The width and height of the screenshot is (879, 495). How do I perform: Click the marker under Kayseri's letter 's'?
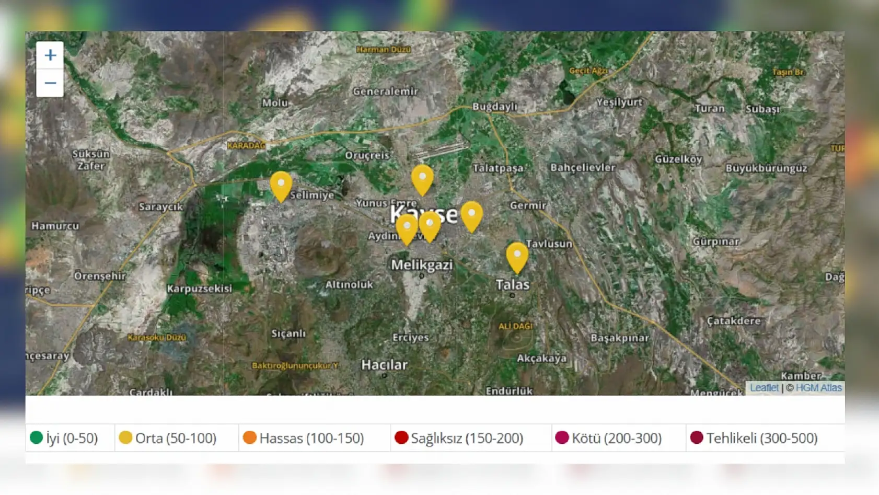point(430,225)
